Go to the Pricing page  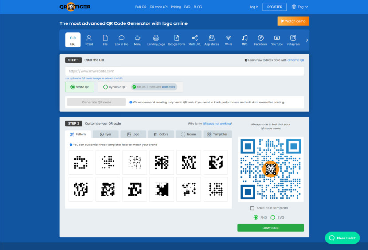176,7
